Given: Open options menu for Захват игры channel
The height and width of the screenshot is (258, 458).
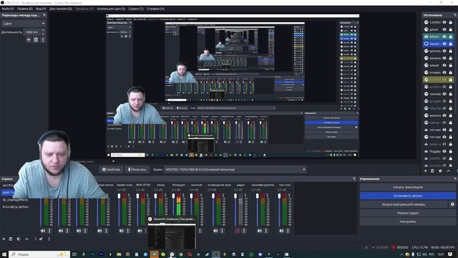Looking at the screenshot, I should pyautogui.click(x=128, y=231).
